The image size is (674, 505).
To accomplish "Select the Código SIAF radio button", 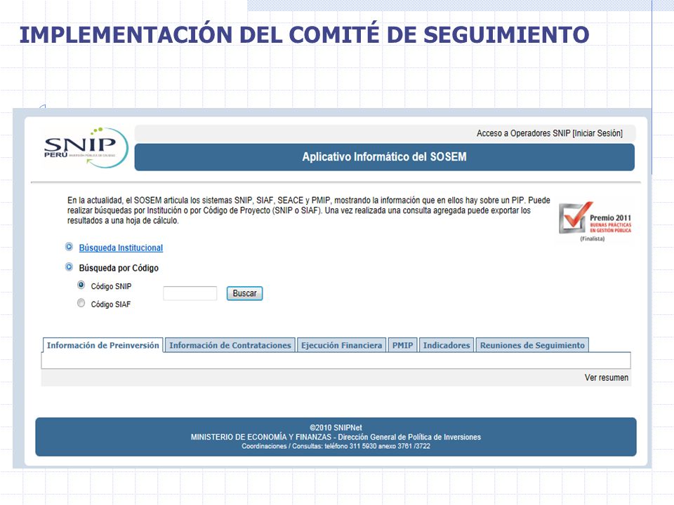I will 81,303.
